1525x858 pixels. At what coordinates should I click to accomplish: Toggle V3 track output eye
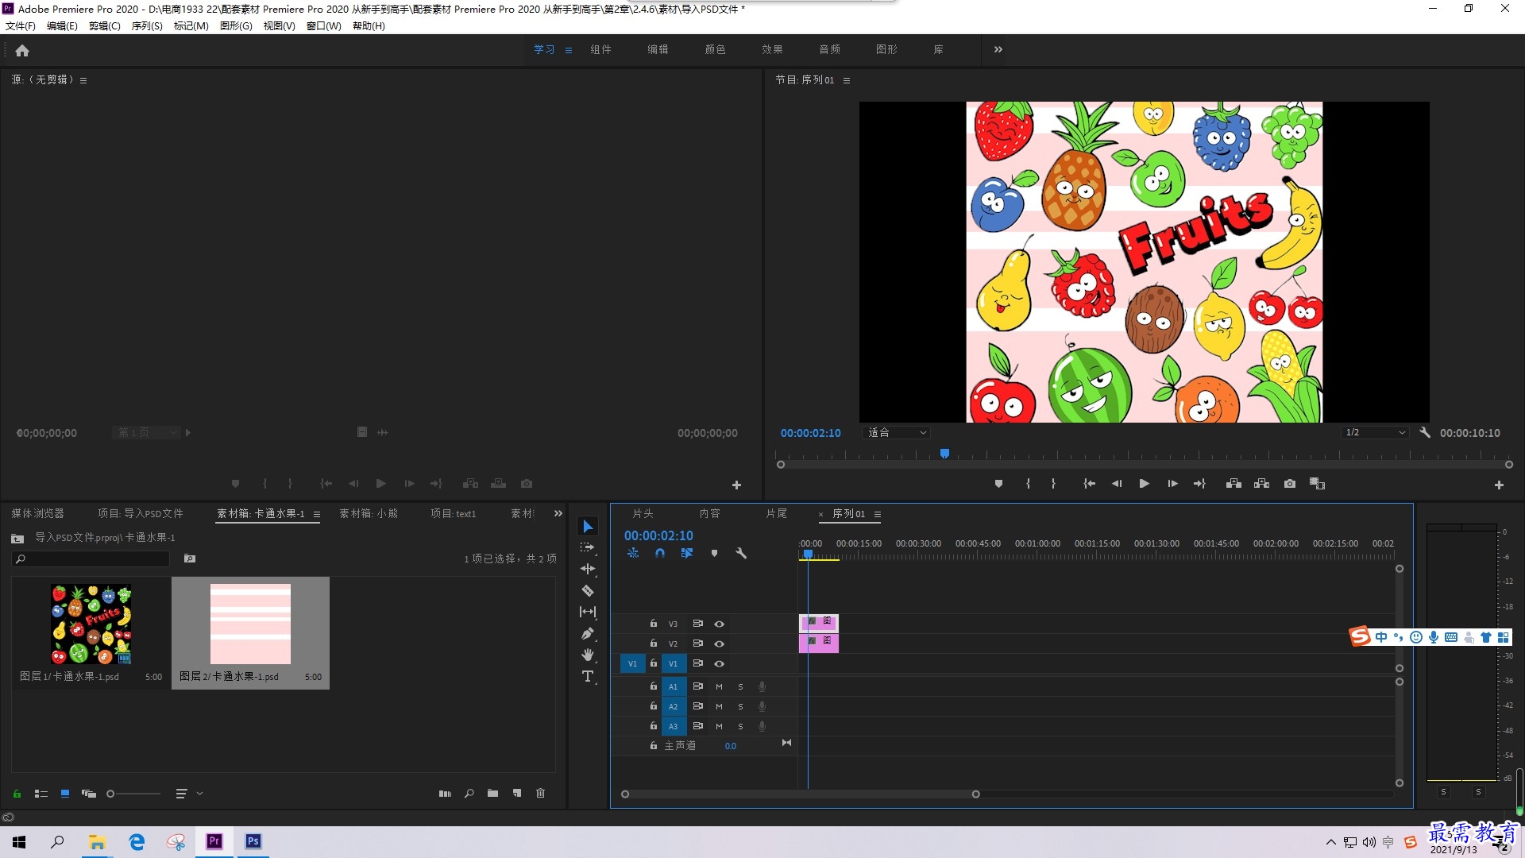[719, 624]
